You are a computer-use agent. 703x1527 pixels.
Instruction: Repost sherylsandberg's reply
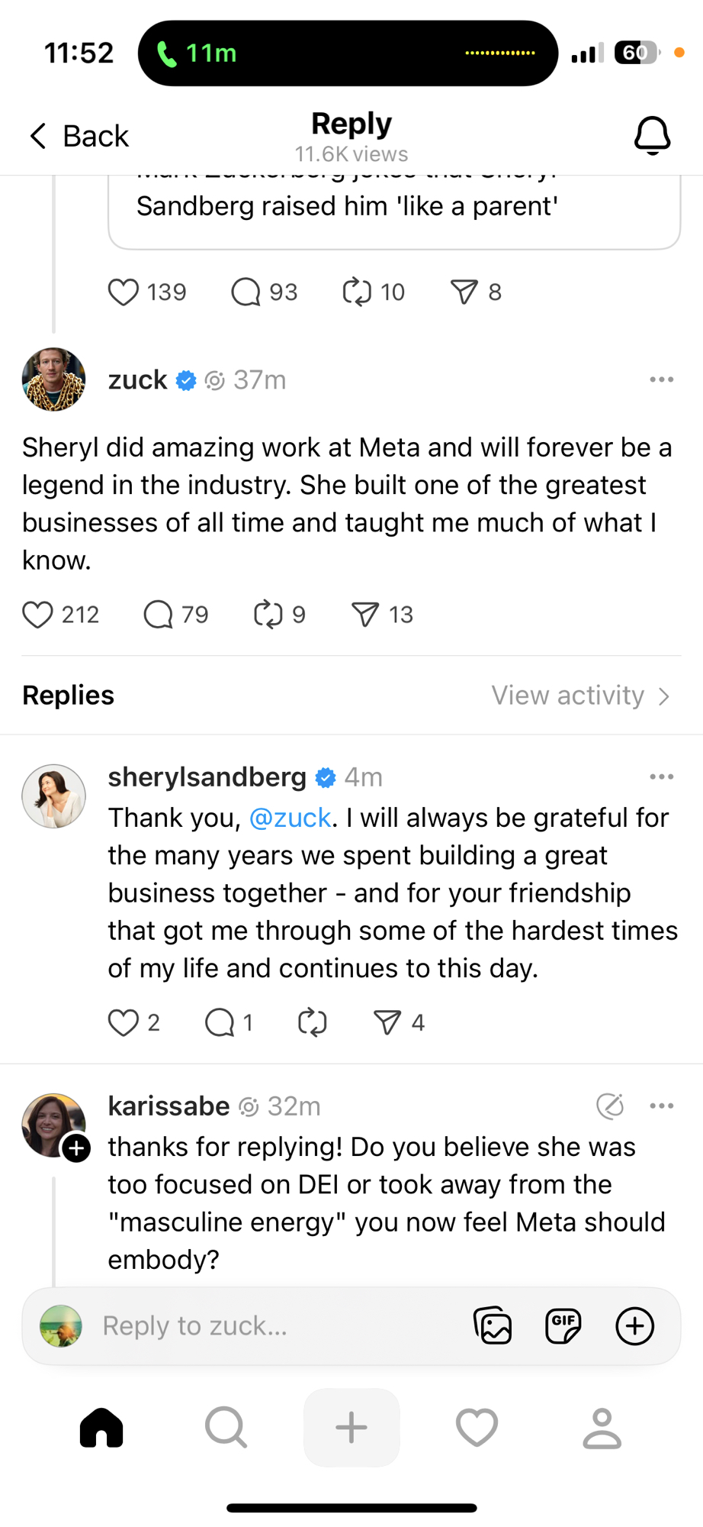tap(312, 1022)
